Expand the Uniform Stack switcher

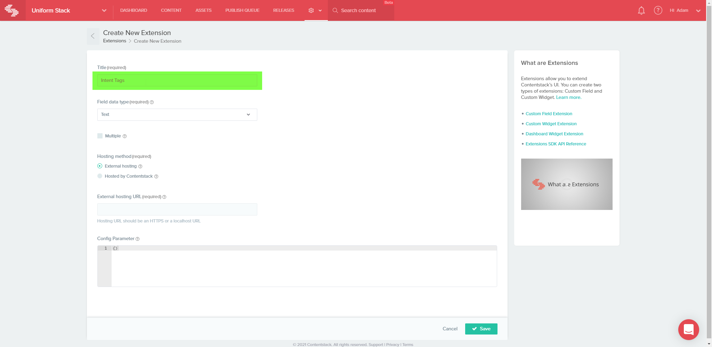coord(104,10)
